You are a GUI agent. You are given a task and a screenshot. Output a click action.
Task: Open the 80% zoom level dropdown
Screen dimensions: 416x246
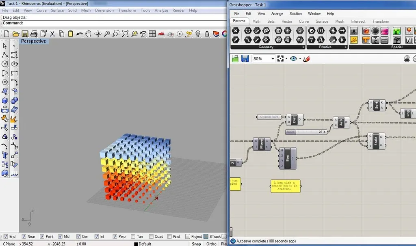[x=273, y=59]
